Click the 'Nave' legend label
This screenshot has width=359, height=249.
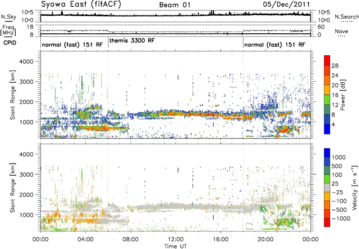pos(341,31)
